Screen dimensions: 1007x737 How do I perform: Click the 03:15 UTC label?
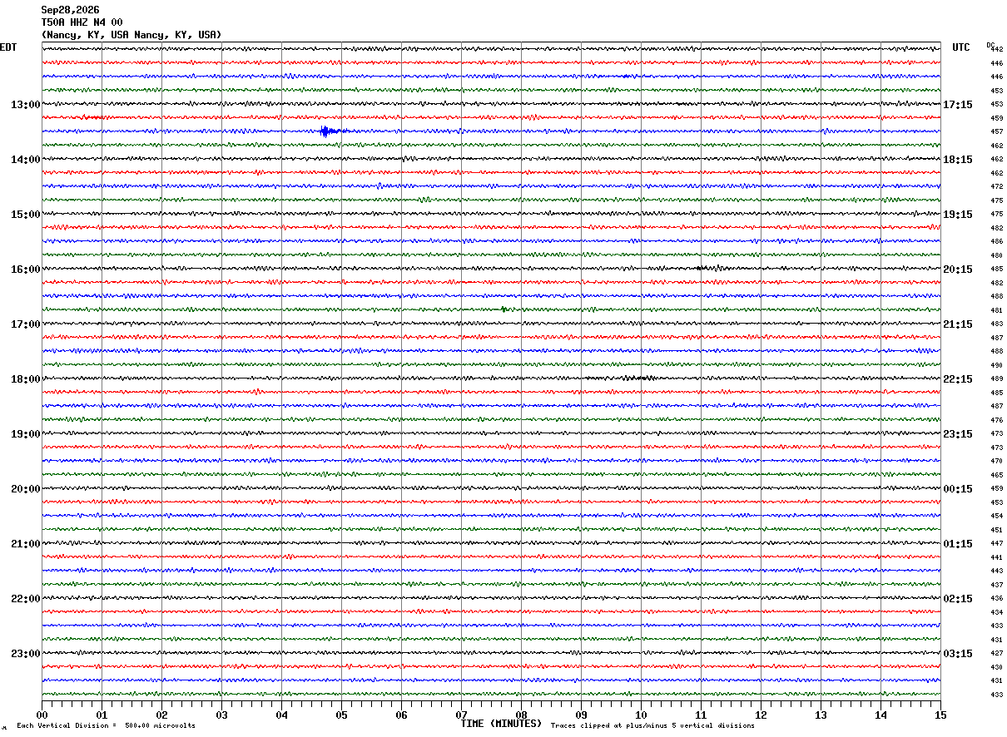[x=957, y=654]
